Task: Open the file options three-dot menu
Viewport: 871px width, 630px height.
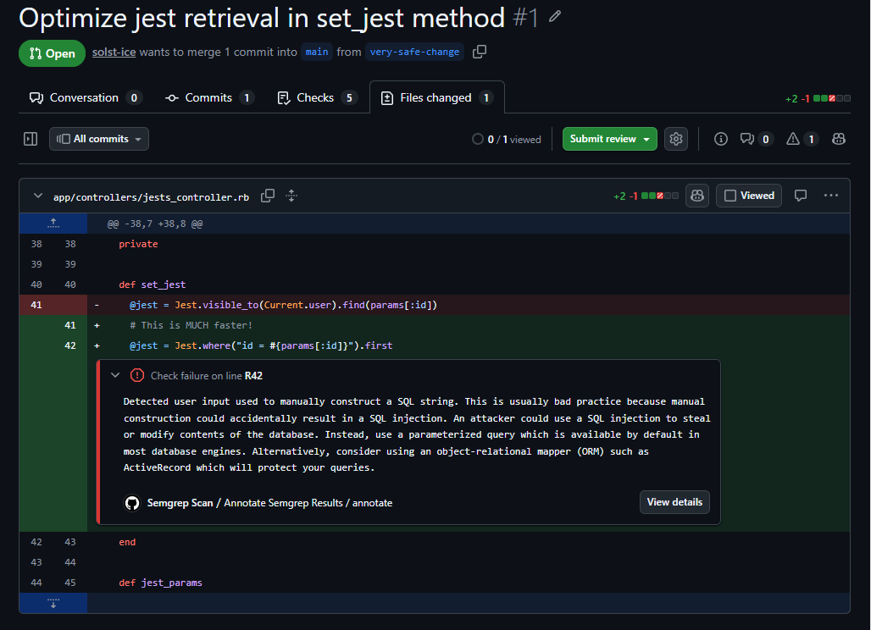Action: click(831, 196)
